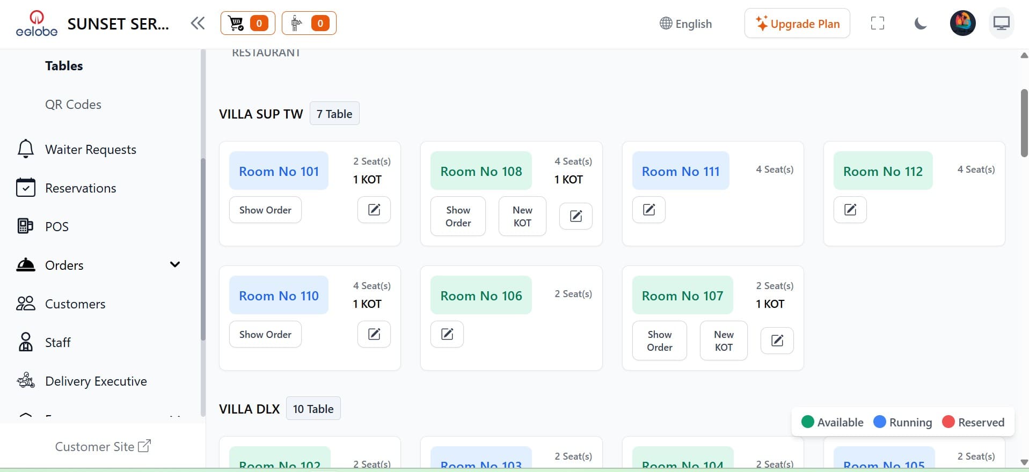Open POS page

57,227
